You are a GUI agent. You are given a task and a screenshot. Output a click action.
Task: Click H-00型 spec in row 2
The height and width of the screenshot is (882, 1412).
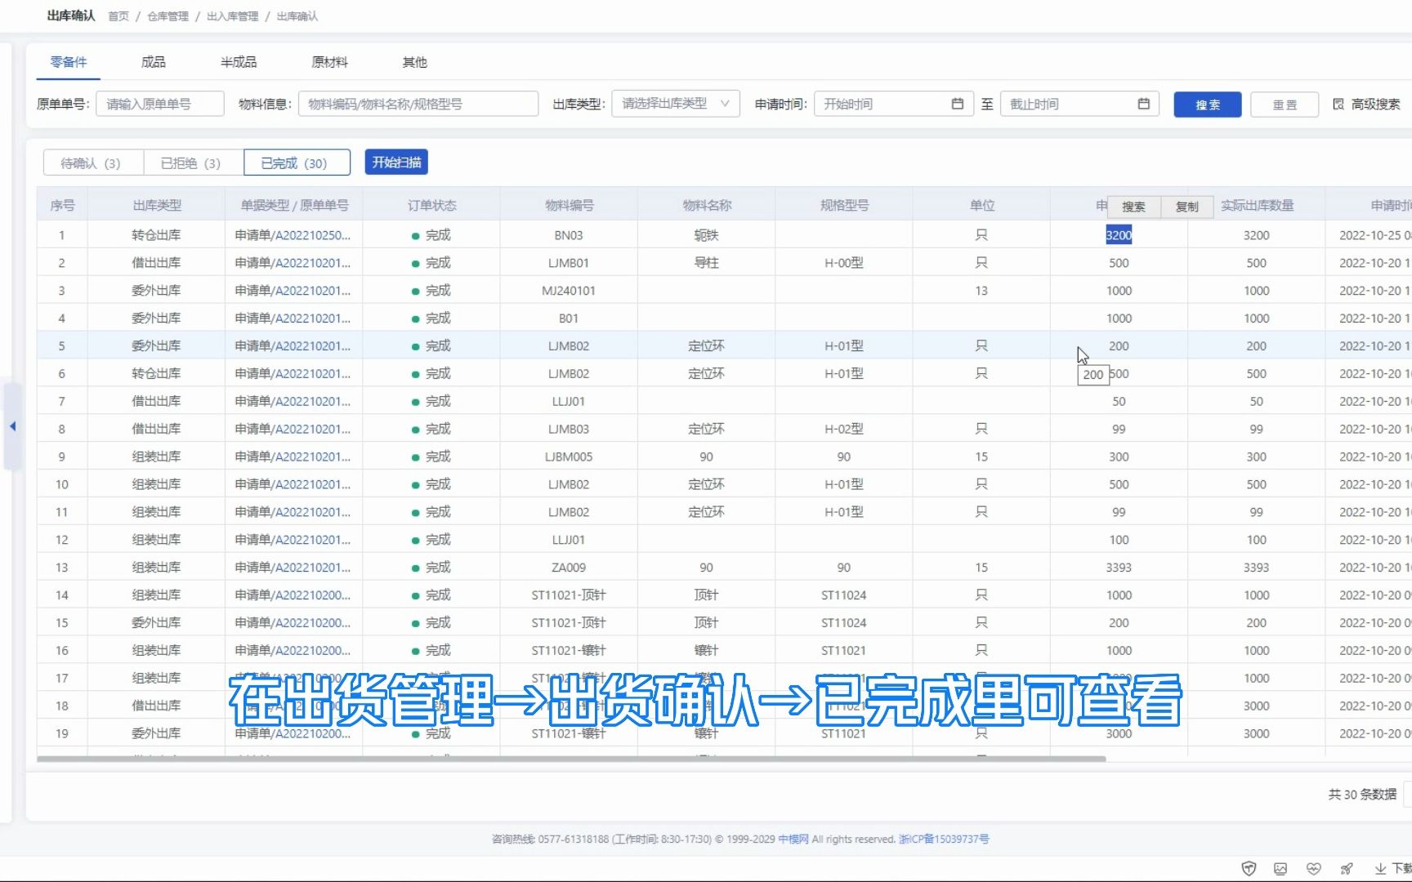844,263
